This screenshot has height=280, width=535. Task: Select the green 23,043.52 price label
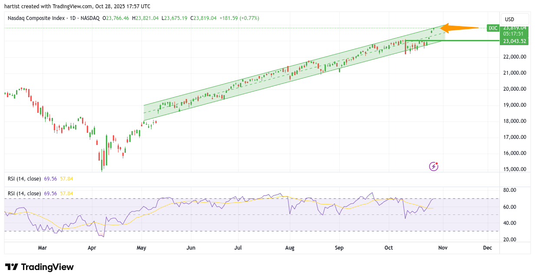514,41
